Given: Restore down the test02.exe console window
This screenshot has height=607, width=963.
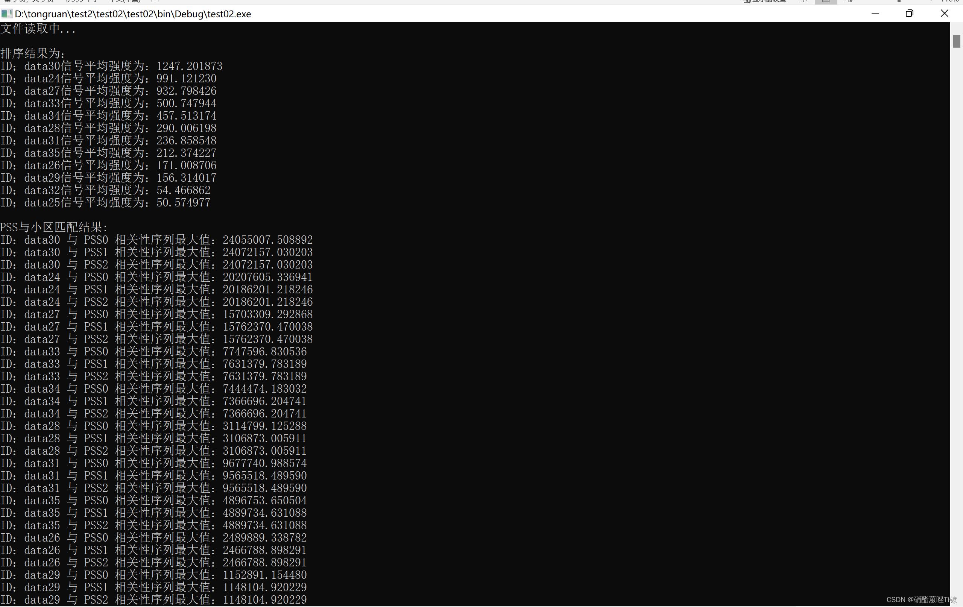Looking at the screenshot, I should 910,14.
